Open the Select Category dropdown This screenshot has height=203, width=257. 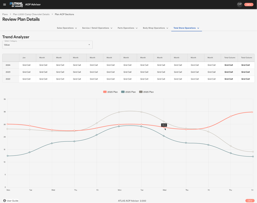47,45
